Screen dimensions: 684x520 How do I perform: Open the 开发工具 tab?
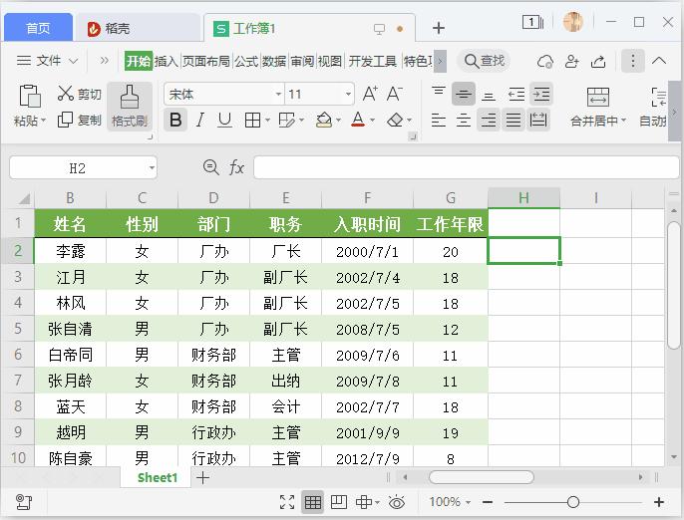click(372, 61)
